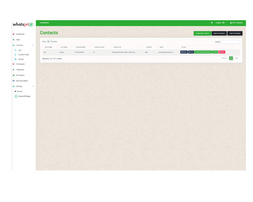This screenshot has width=253, height=202.
Task: Click Send Template Message for Test Contact
Action: point(203,52)
